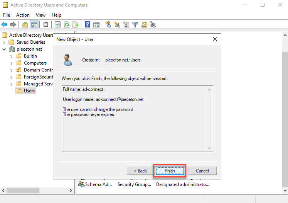Image resolution: width=288 pixels, height=203 pixels.
Task: Expand the Computers container
Action: pos(12,63)
